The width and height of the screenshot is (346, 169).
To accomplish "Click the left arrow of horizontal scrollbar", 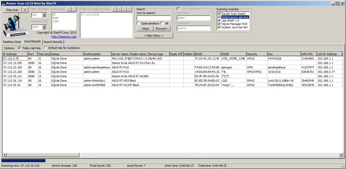I will click(5, 155).
